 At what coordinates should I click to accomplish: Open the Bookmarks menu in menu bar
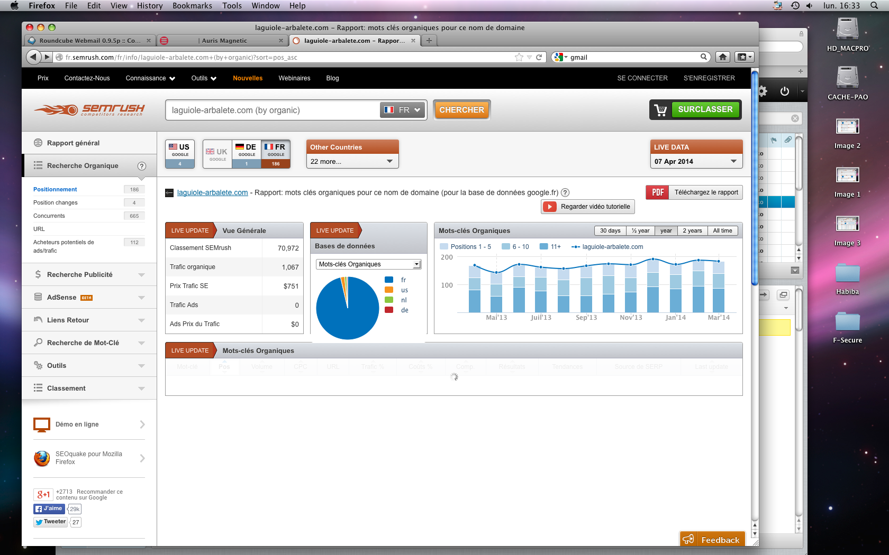[x=192, y=6]
